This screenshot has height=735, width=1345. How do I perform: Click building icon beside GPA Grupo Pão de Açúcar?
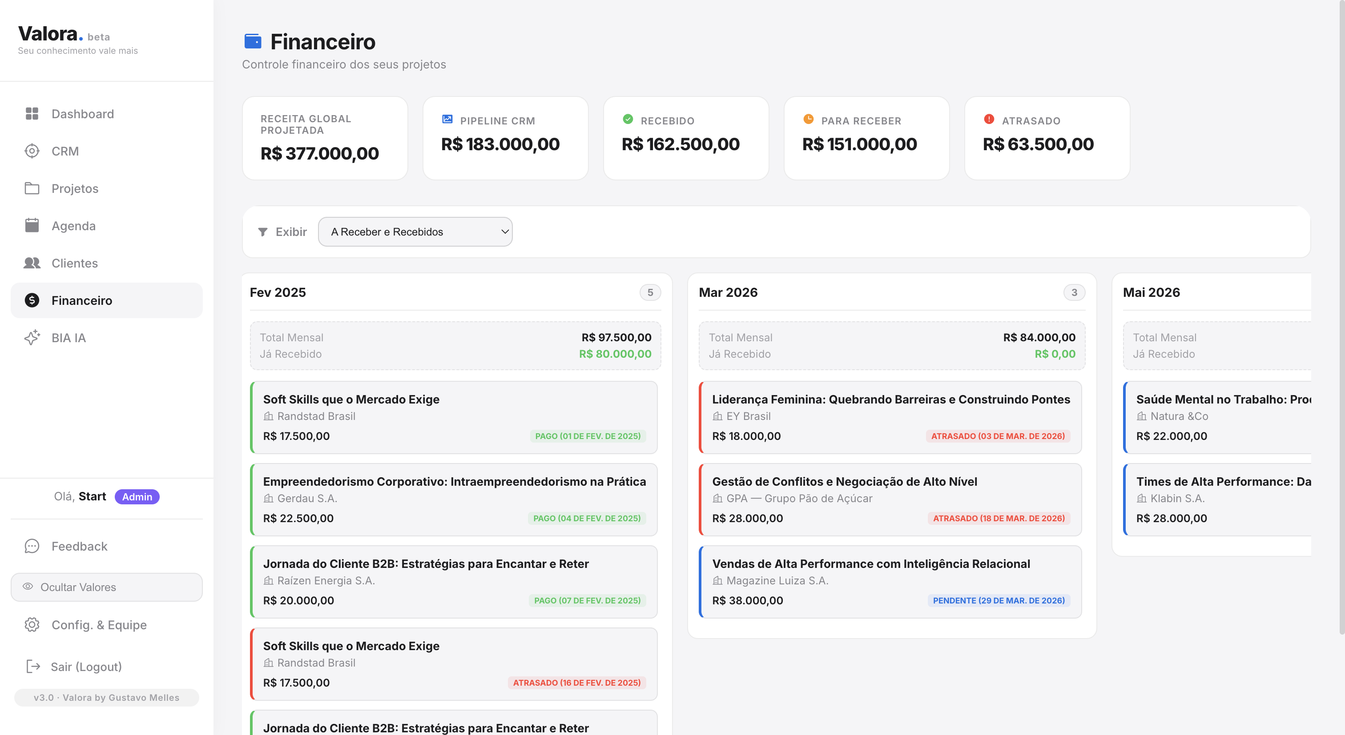pos(717,499)
